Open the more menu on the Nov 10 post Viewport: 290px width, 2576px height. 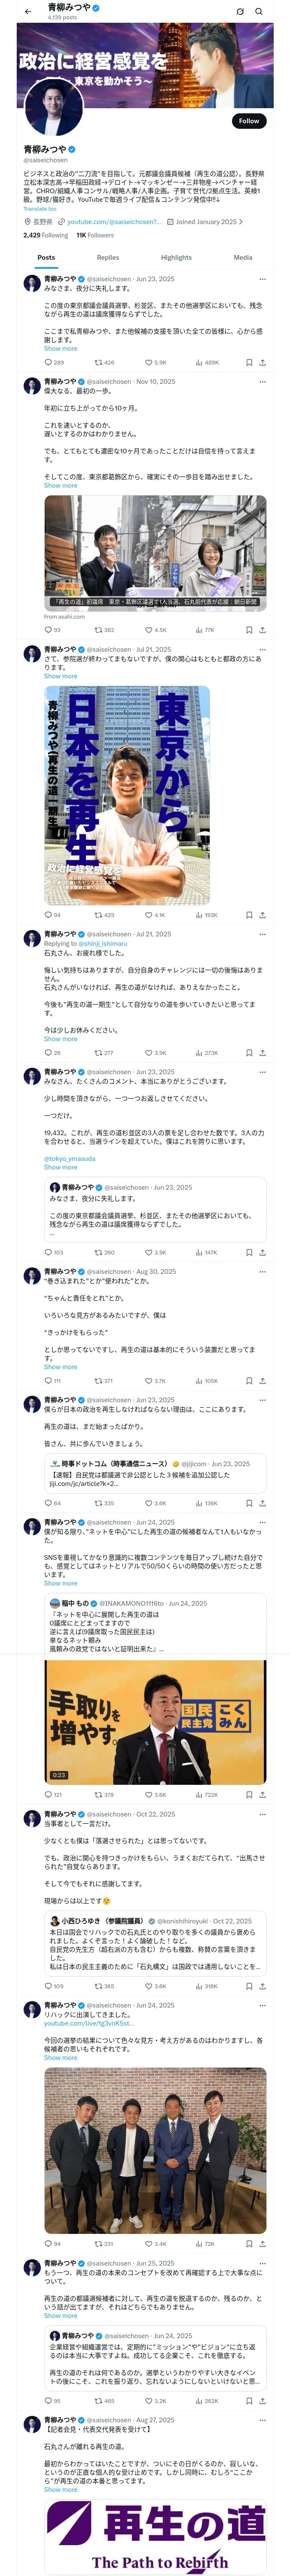tap(262, 381)
